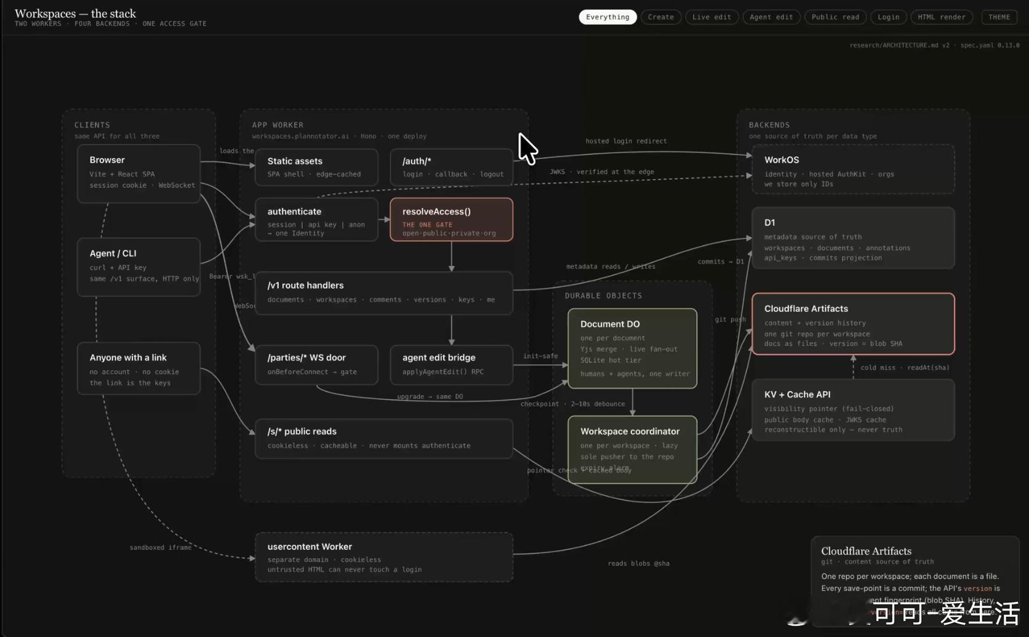Viewport: 1029px width, 637px height.
Task: Choose the Login flow filter
Action: pyautogui.click(x=888, y=17)
